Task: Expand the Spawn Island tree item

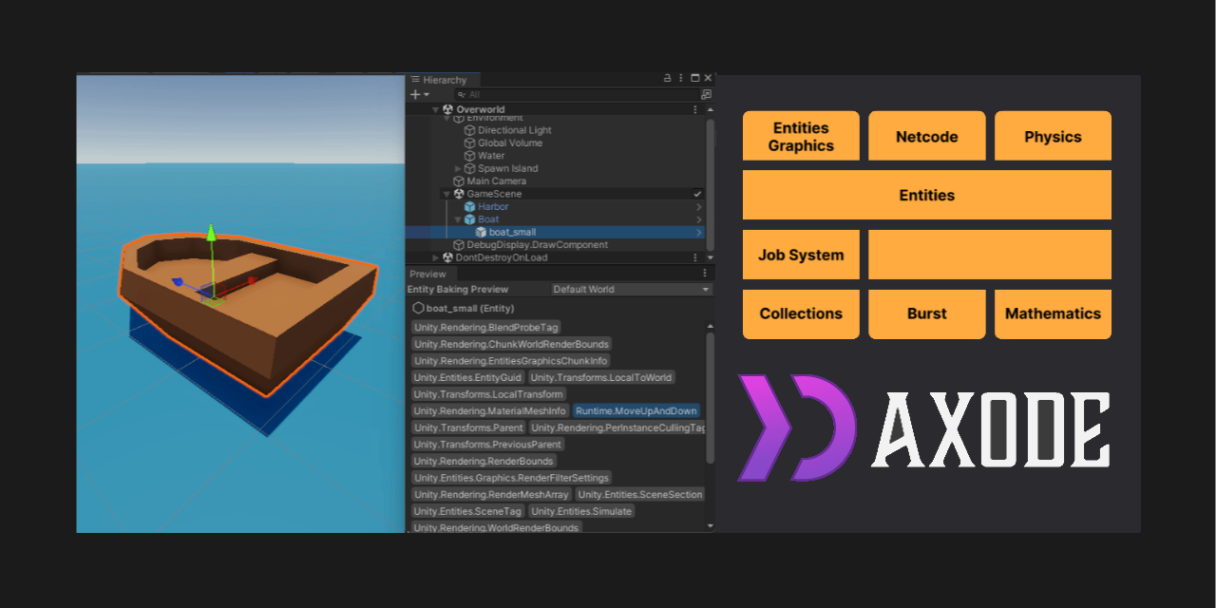Action: [x=458, y=169]
